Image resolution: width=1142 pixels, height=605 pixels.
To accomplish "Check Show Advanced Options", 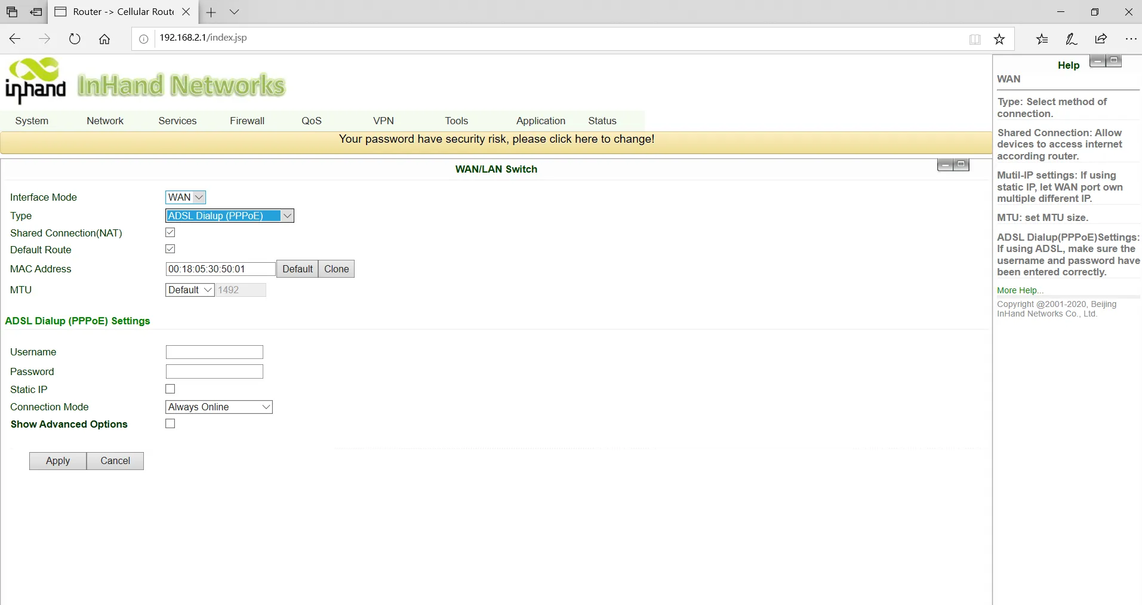I will click(x=170, y=423).
